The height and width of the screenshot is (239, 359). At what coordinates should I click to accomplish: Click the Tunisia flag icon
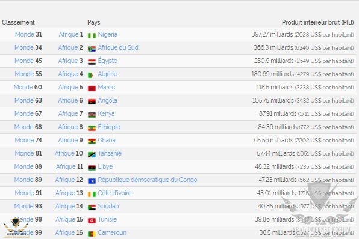pos(92,220)
